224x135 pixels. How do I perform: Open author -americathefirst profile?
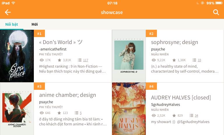point(53,49)
